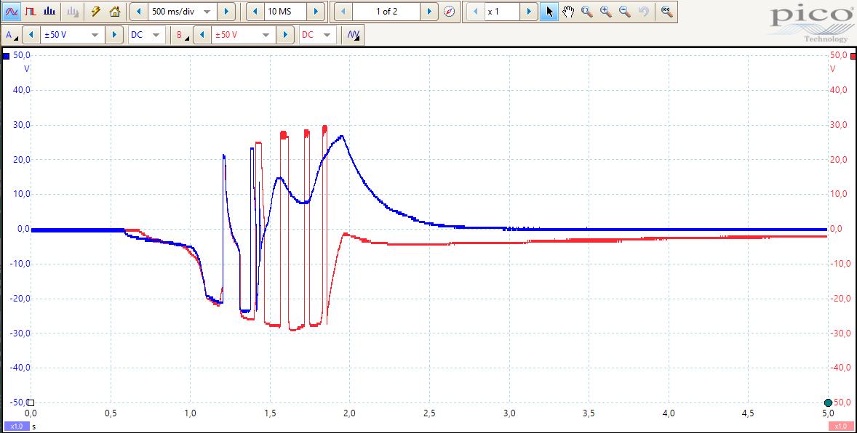Click time axis label 2,5
857x433 pixels.
click(x=429, y=413)
